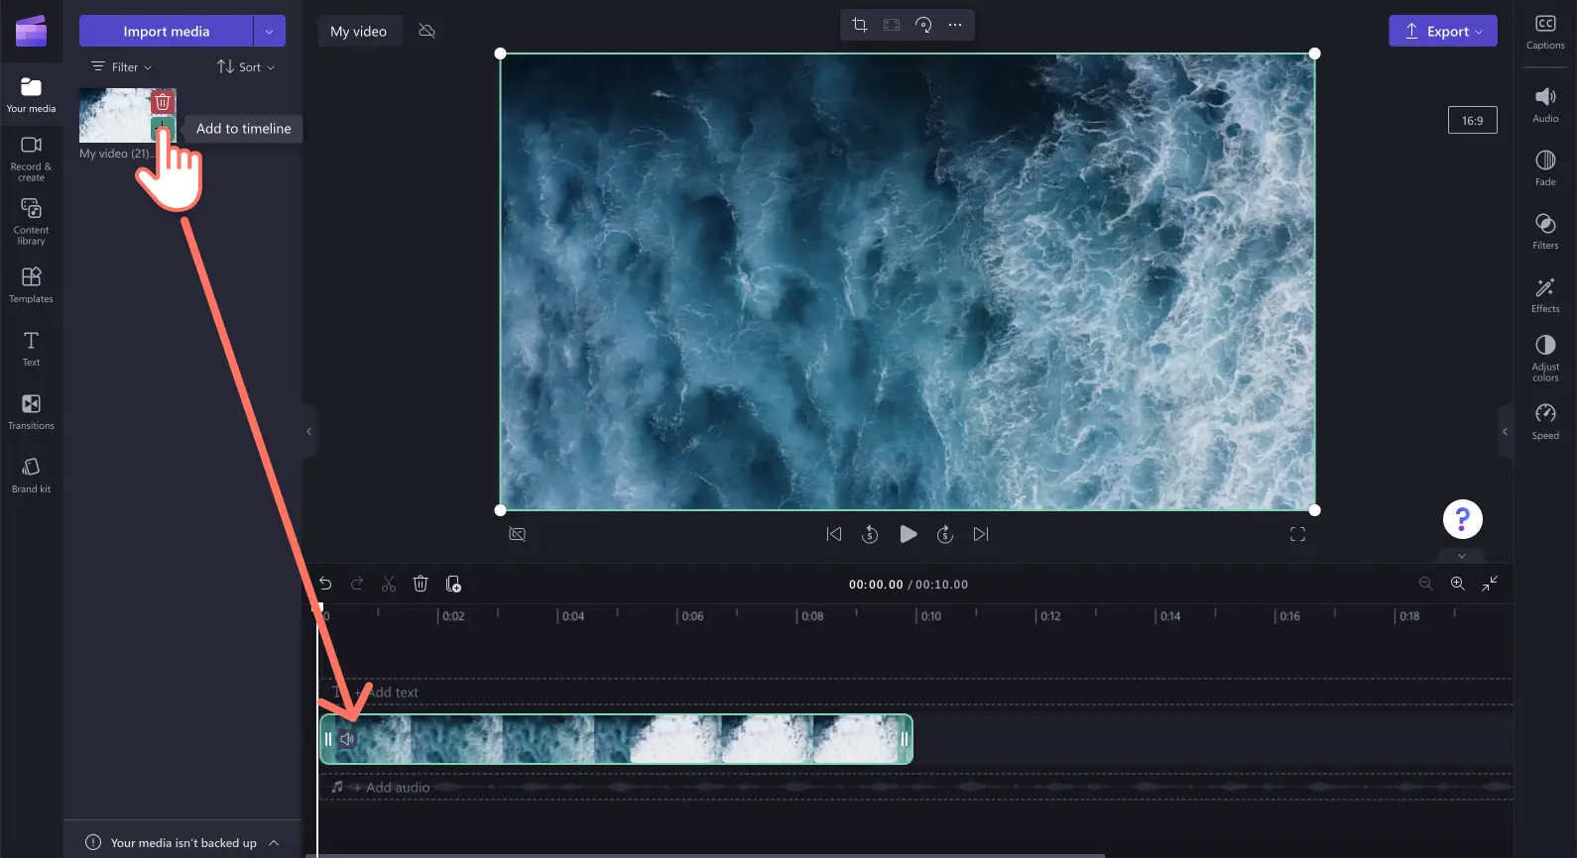The width and height of the screenshot is (1577, 858).
Task: Click the cloud sync off icon
Action: click(427, 31)
